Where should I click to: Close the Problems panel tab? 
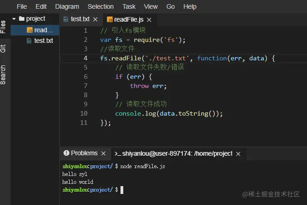pyautogui.click(x=103, y=153)
